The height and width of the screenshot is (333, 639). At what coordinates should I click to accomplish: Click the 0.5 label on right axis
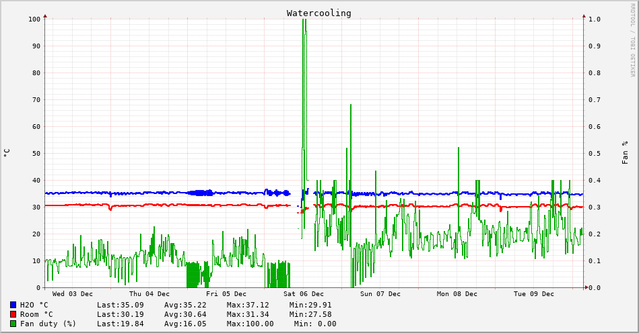click(594, 153)
